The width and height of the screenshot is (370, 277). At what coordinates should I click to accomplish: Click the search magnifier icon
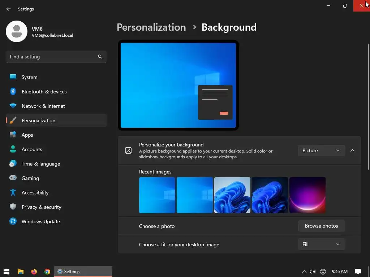click(100, 57)
